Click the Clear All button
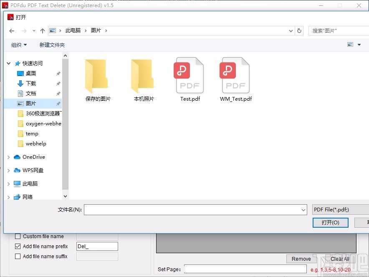This screenshot has width=369, height=277. tap(339, 259)
